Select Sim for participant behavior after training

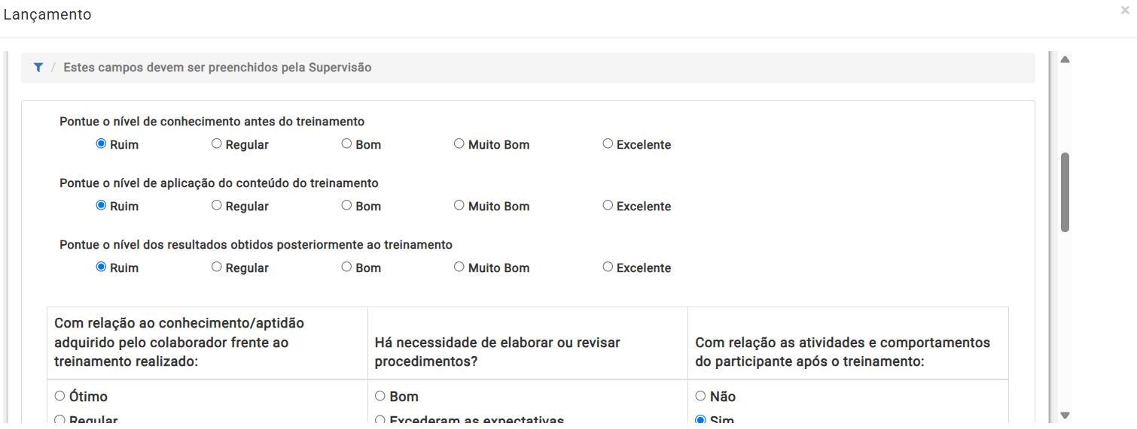700,420
